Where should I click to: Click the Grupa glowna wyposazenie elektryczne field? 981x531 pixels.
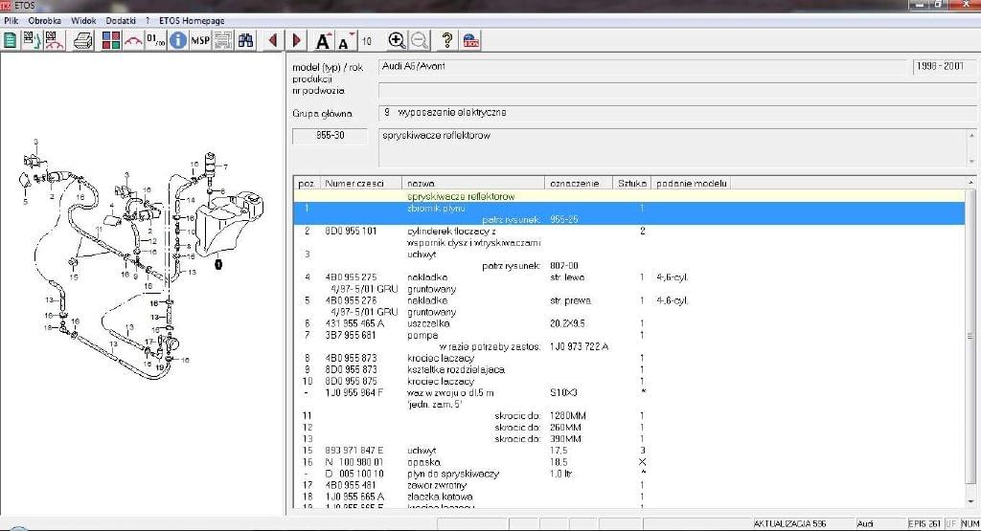pos(677,113)
